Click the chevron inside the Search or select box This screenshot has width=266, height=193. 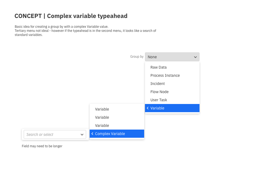(x=82, y=134)
